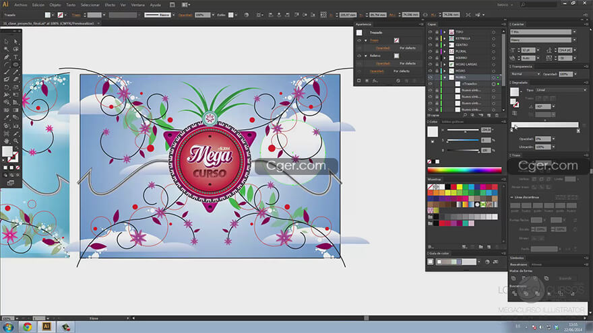The image size is (593, 333).
Task: Click the Windows Start button
Action: click(8, 327)
